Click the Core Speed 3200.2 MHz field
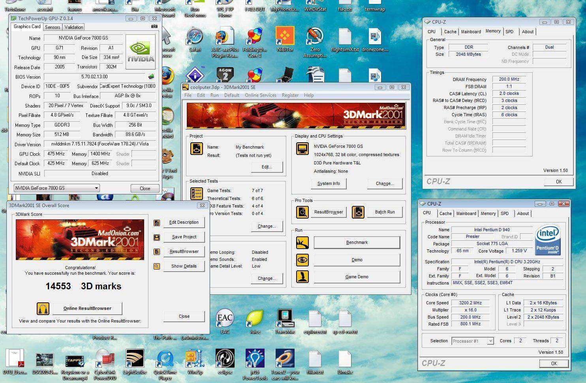The width and height of the screenshot is (586, 383). click(x=471, y=303)
